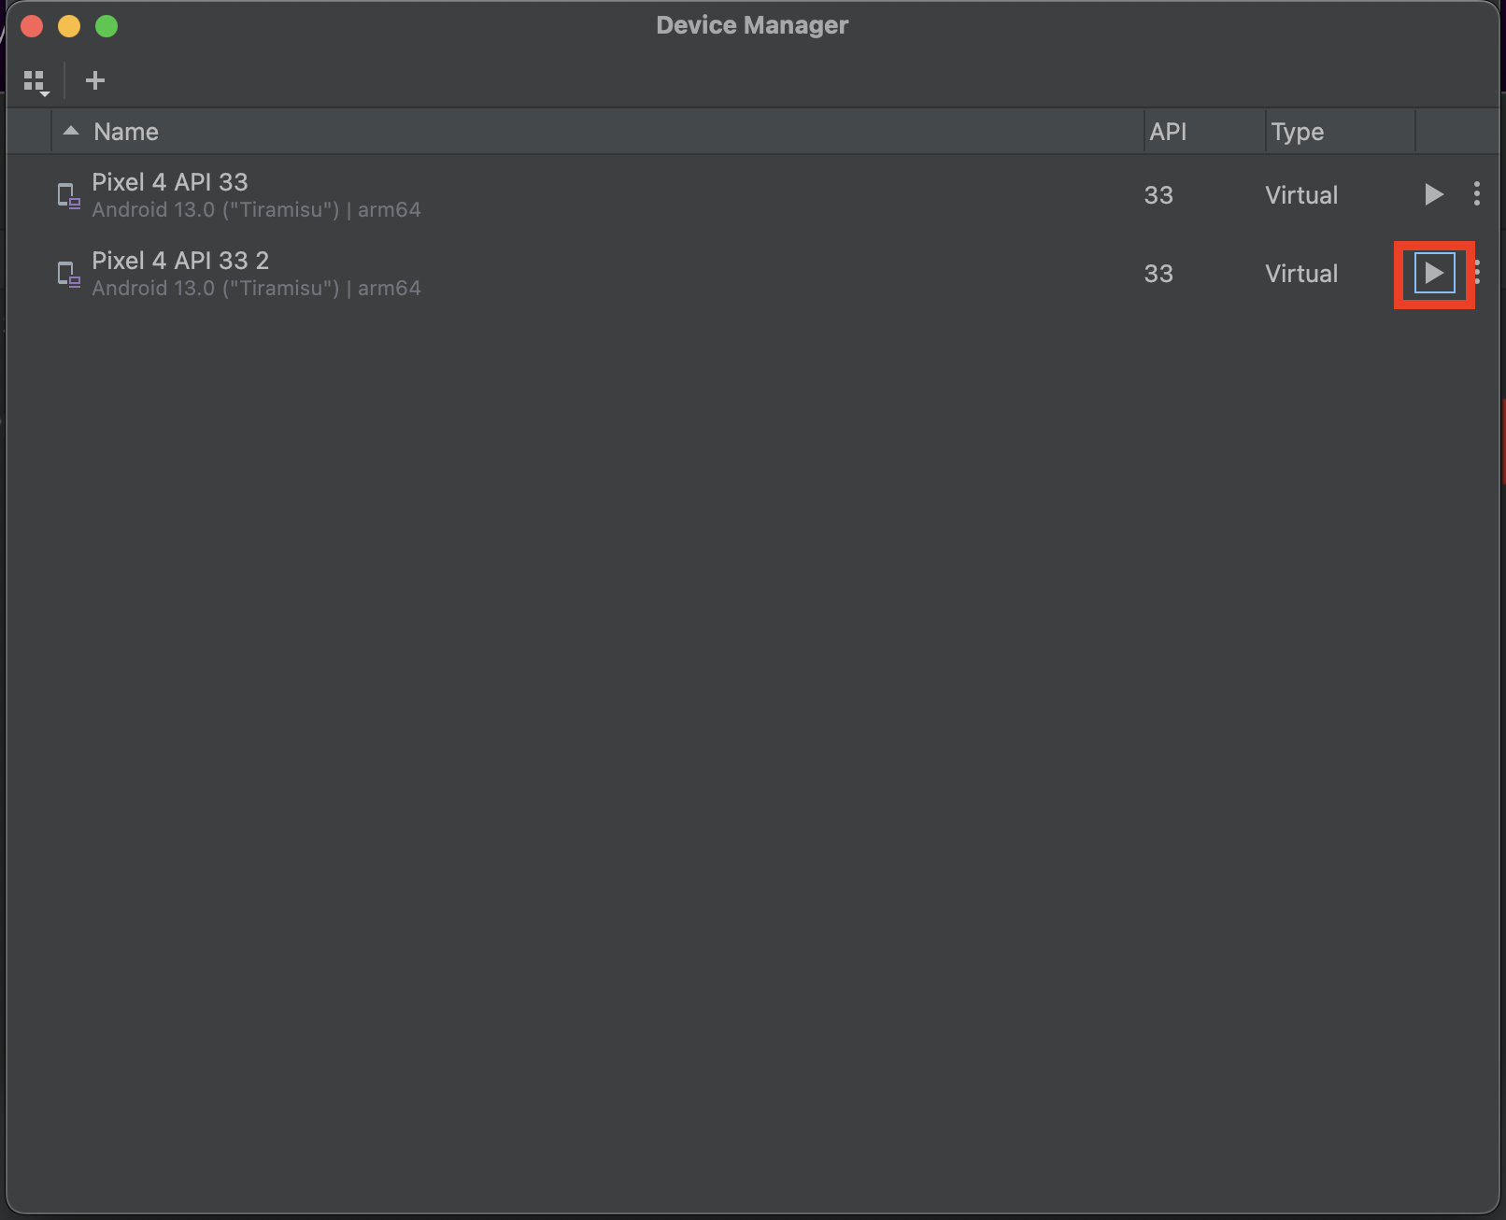Sort devices by Type column header
The width and height of the screenshot is (1506, 1220).
(1297, 132)
